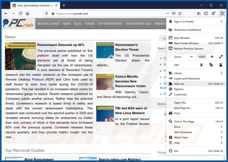Screen dimensions: 228x162
Task: Expand the Help submenu
Action: [x=196, y=143]
